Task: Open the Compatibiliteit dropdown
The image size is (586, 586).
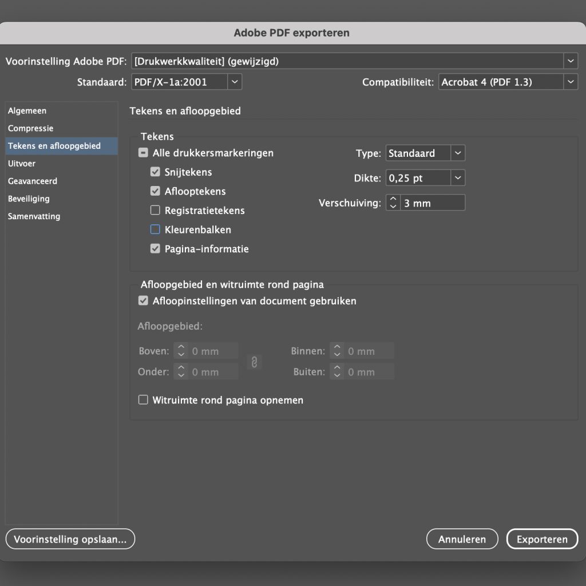Action: (x=571, y=81)
